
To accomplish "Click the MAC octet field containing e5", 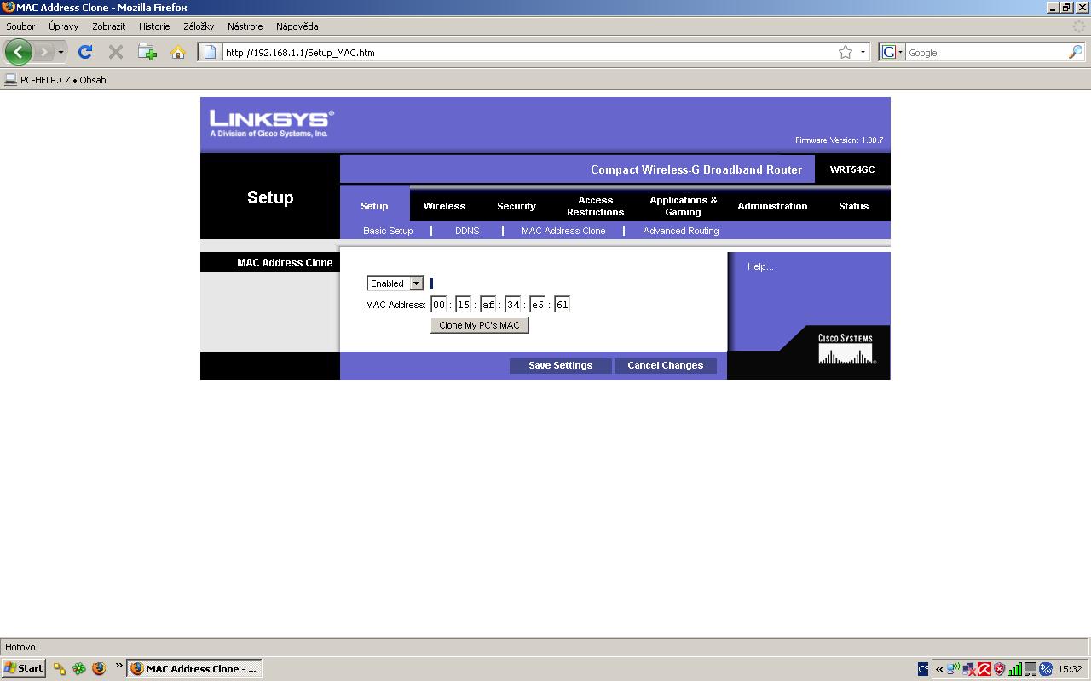I will [x=538, y=305].
